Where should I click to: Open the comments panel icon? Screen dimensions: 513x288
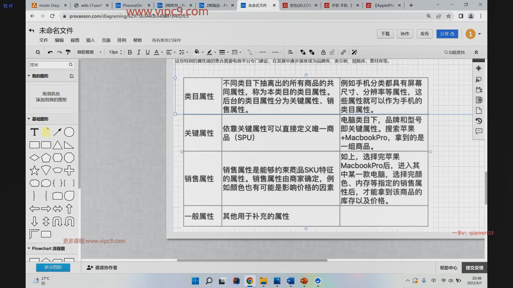pos(479,131)
